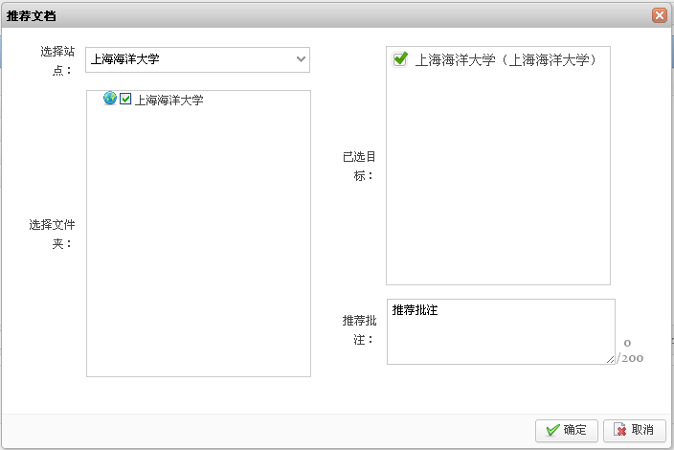674x450 pixels.
Task: Click the 选择文件夹 field label
Action: tap(53, 233)
